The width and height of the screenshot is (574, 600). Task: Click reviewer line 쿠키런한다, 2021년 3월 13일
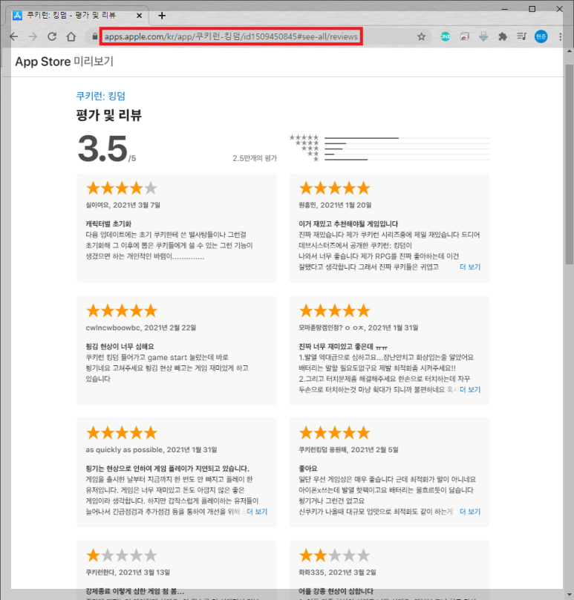coord(128,572)
